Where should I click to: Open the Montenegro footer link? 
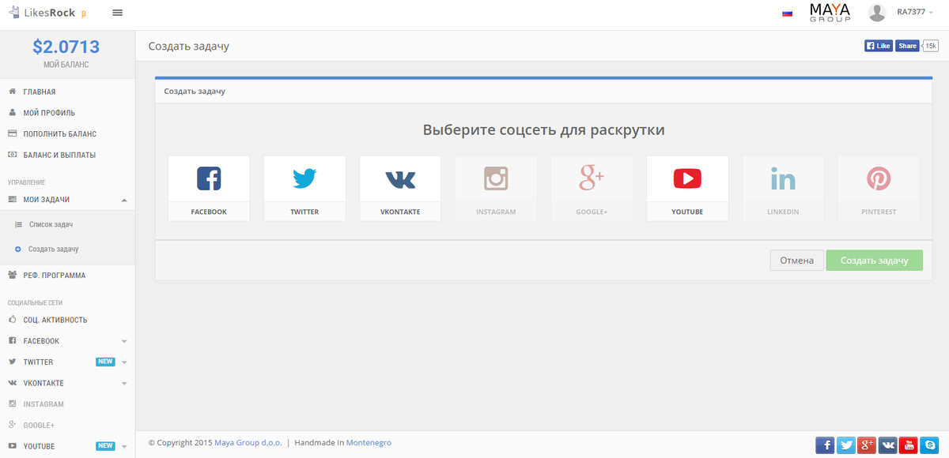[x=369, y=443]
